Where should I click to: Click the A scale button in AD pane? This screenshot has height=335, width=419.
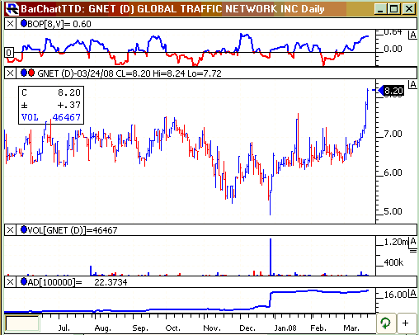pos(412,294)
